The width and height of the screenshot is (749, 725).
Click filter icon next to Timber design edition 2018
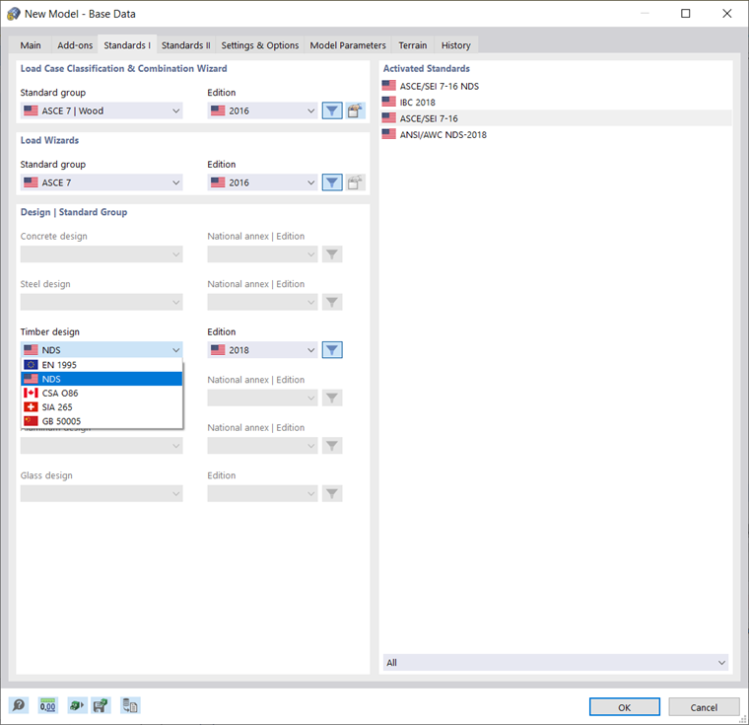pos(332,350)
